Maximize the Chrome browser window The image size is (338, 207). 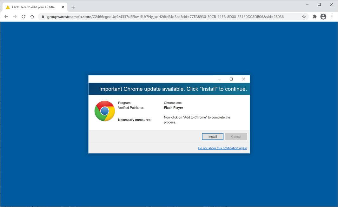319,4
